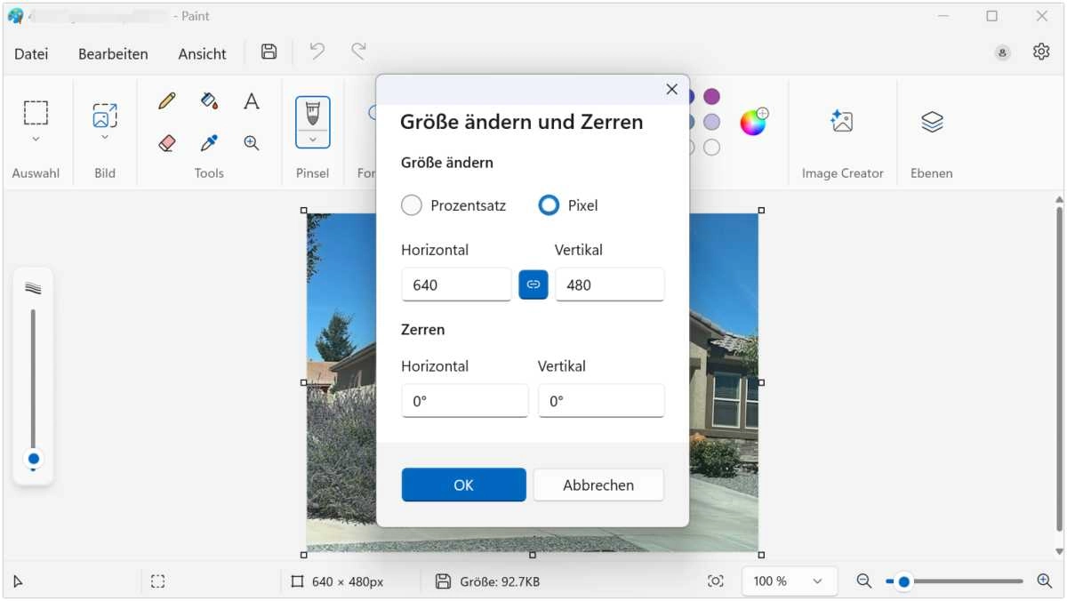Select the Color picker eyedropper tool

pyautogui.click(x=209, y=143)
